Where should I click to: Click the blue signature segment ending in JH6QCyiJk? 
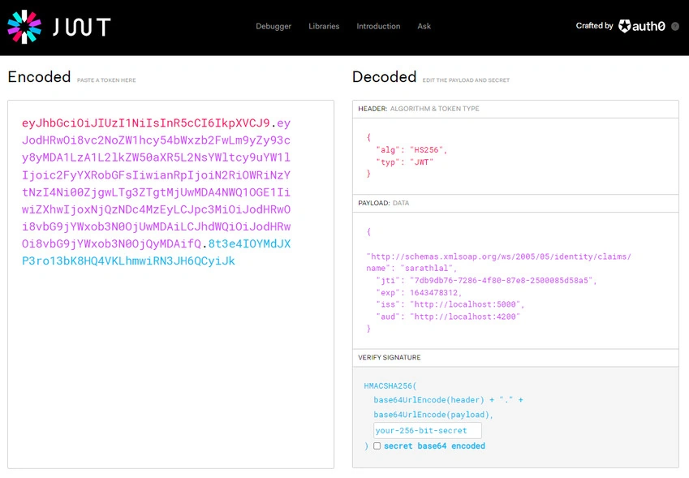pos(128,261)
